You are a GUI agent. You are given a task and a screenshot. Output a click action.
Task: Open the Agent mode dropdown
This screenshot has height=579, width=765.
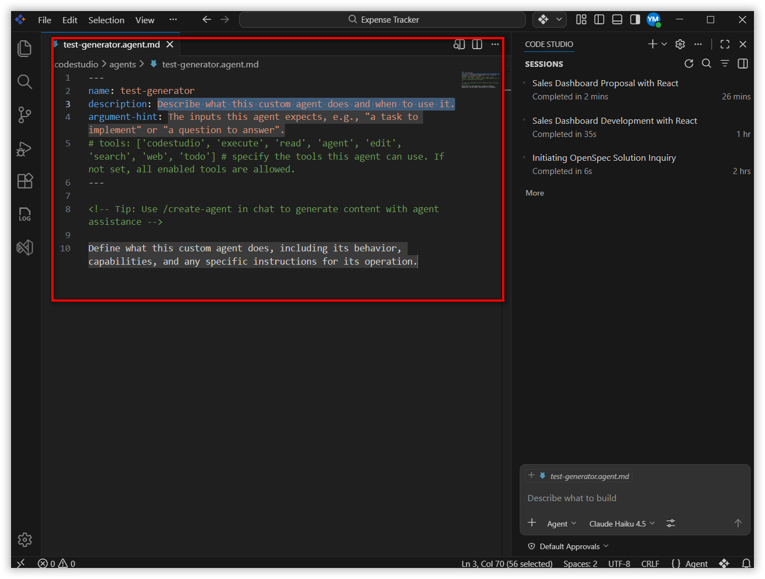(562, 524)
